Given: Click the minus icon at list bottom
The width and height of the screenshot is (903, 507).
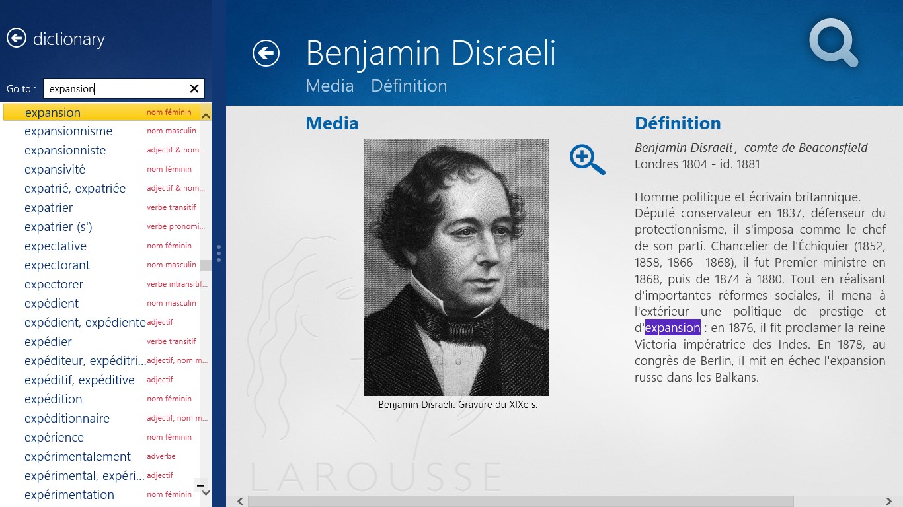Looking at the screenshot, I should coord(200,485).
